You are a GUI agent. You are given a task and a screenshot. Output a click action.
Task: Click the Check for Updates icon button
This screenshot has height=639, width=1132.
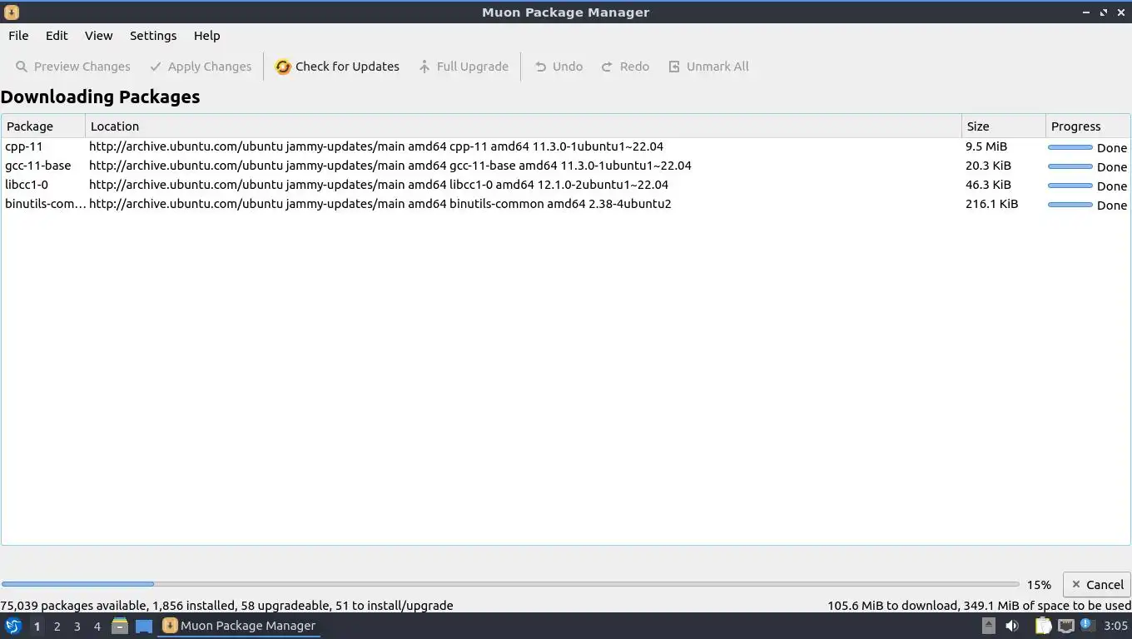point(337,67)
